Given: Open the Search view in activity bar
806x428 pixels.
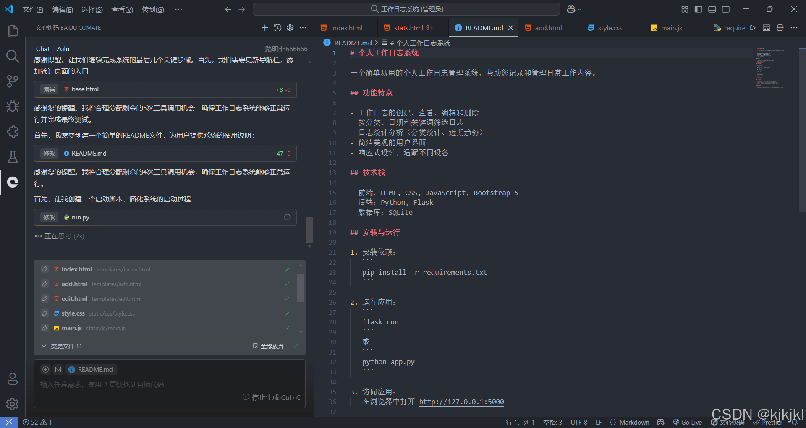Looking at the screenshot, I should tap(13, 56).
